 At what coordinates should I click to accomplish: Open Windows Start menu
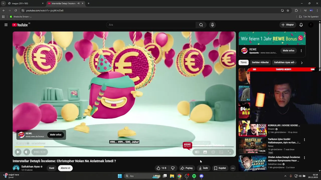pos(120,176)
